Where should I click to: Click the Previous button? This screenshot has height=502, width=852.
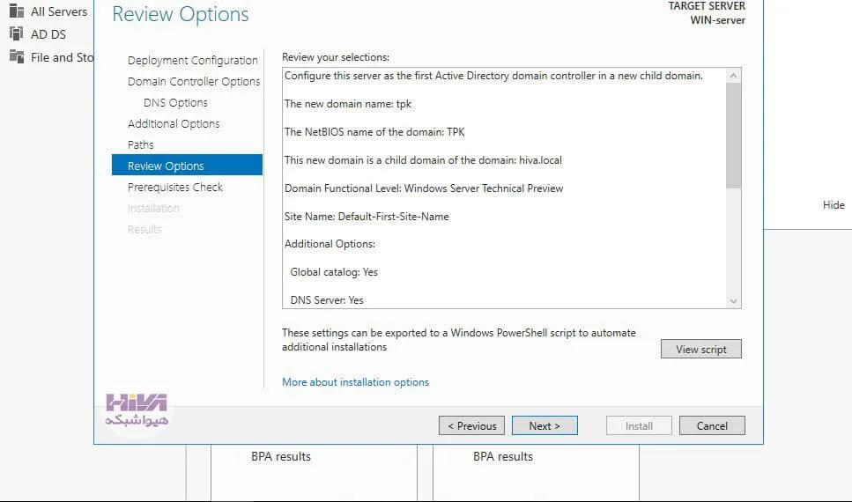point(471,426)
